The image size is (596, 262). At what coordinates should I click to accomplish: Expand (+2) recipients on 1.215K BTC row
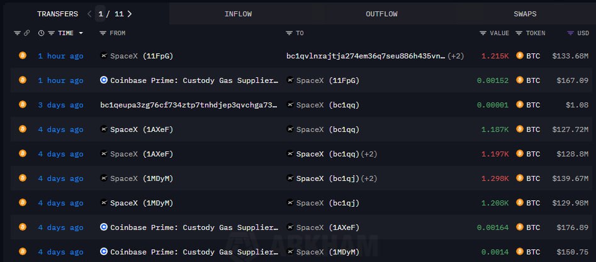[456, 56]
